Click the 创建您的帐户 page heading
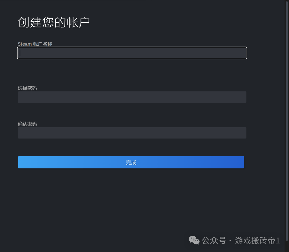The image size is (289, 252). click(54, 22)
